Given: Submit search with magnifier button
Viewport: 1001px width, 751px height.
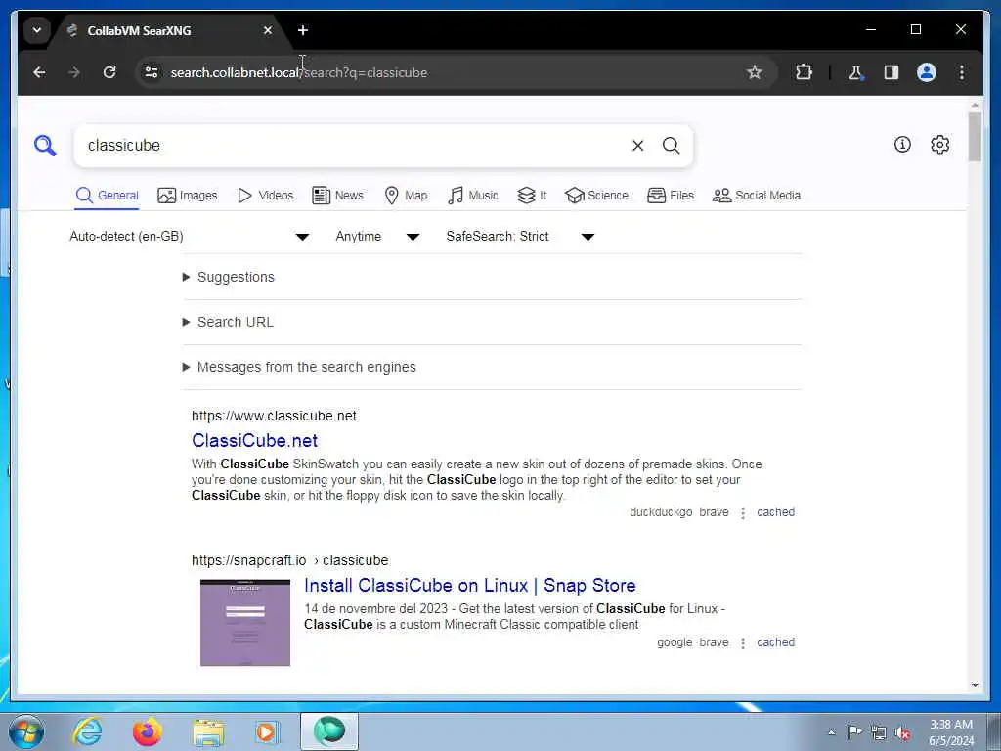Looking at the screenshot, I should coord(671,146).
